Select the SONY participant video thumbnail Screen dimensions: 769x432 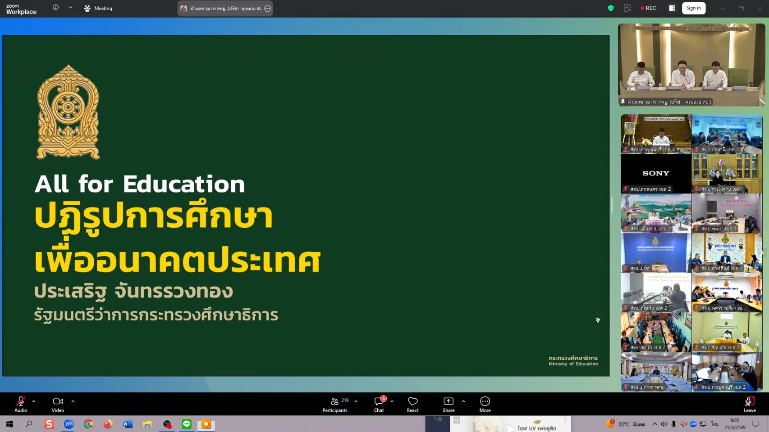(x=656, y=173)
